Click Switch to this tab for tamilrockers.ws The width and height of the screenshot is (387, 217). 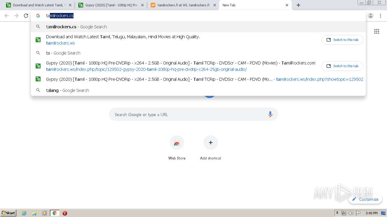342,40
